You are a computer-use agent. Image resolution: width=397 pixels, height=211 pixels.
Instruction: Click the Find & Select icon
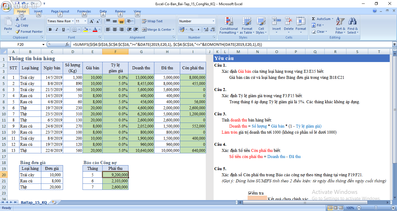pos(353,26)
